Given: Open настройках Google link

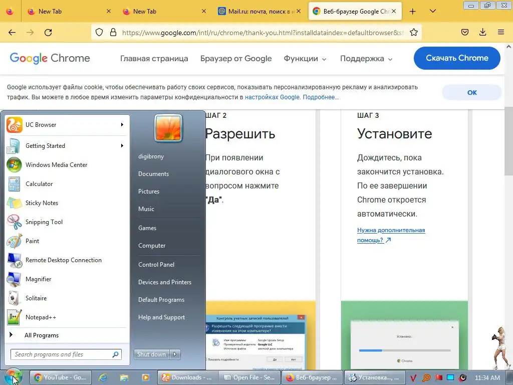Looking at the screenshot, I should click(x=272, y=97).
